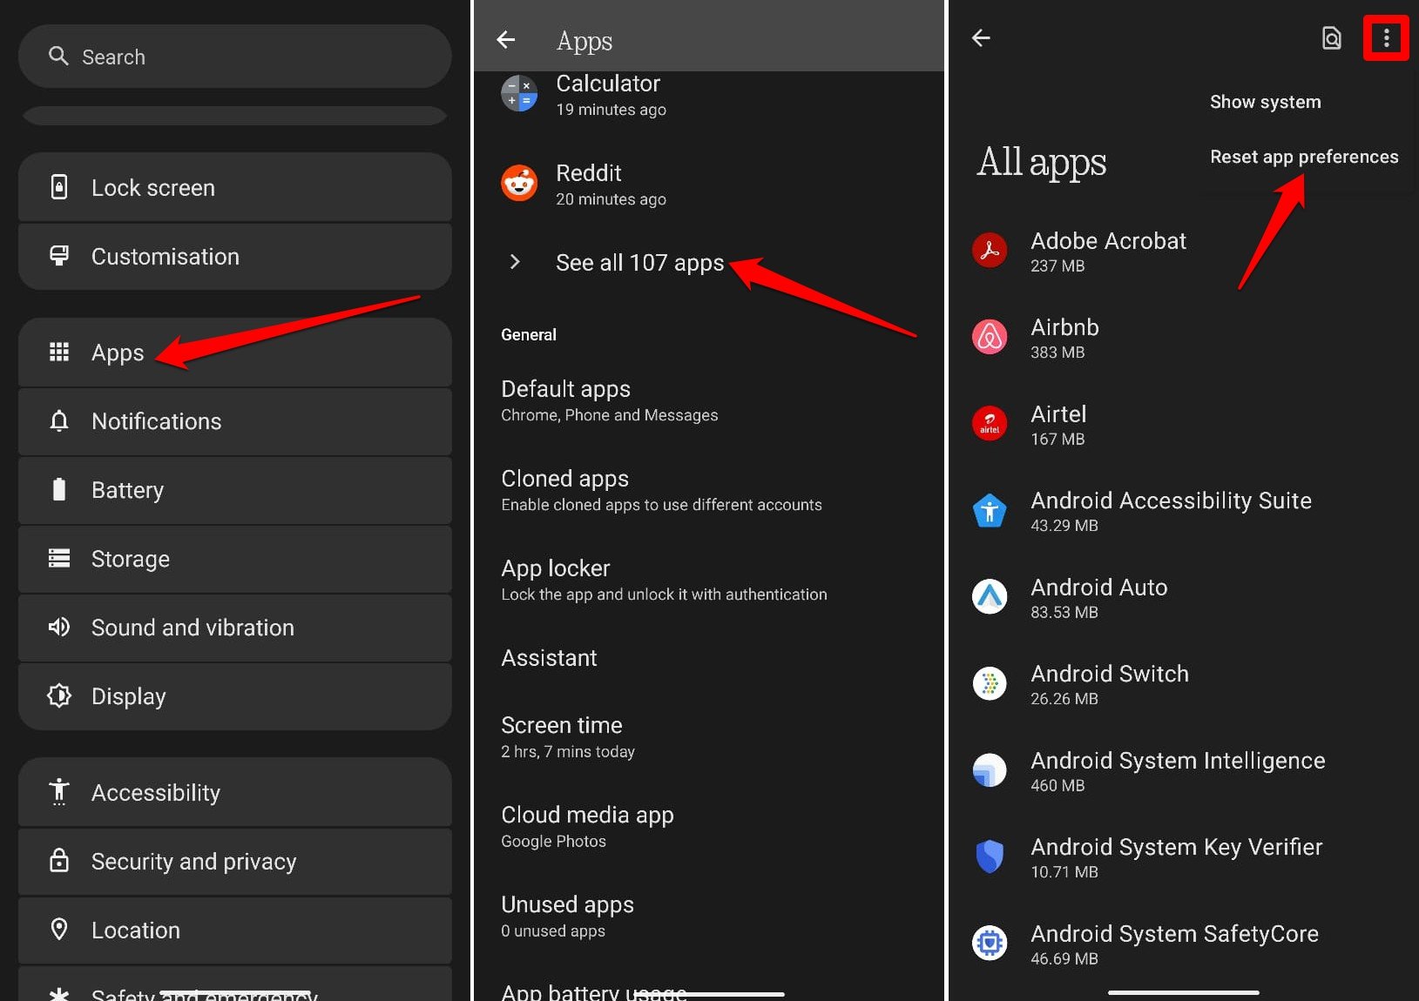Click the Android Auto icon
1419x1001 pixels.
[990, 597]
